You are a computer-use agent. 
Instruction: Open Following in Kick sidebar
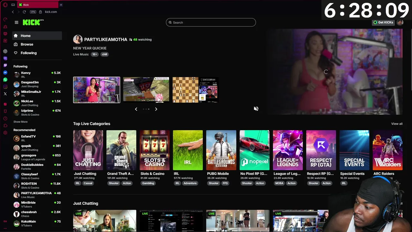pos(37,53)
